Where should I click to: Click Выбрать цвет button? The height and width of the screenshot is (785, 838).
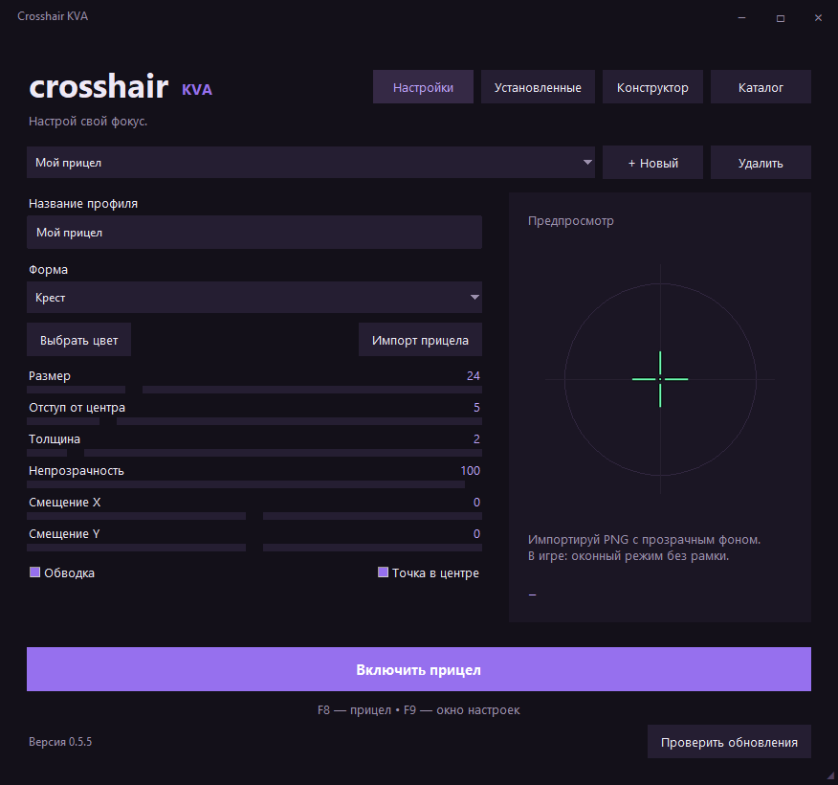[78, 340]
